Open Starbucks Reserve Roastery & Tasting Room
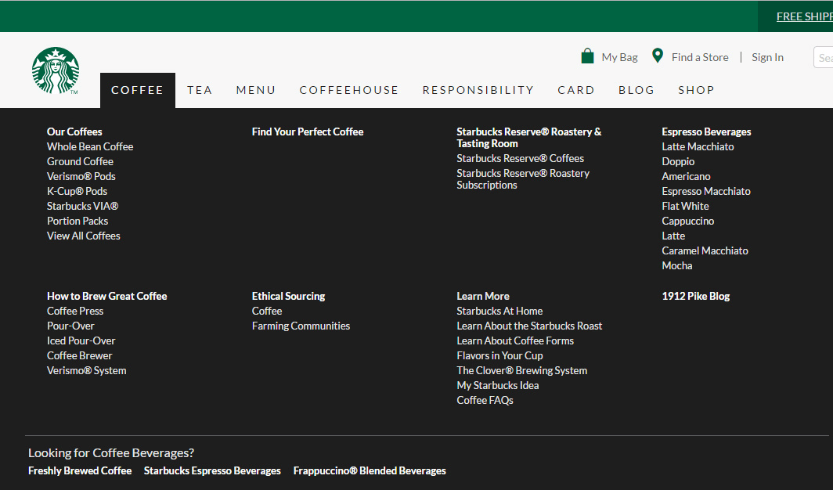 coord(528,138)
